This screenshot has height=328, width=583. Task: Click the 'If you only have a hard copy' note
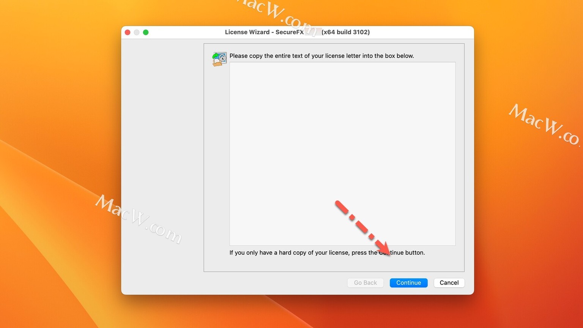click(x=327, y=253)
